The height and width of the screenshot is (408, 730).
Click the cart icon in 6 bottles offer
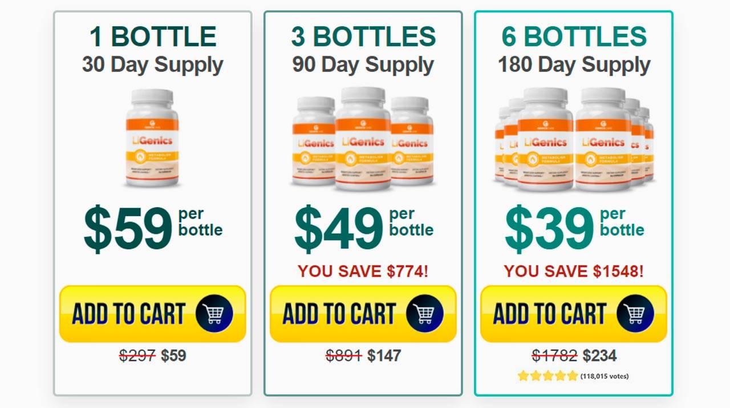[x=635, y=314]
